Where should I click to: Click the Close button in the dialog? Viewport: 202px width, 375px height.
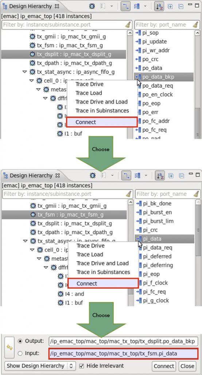[x=187, y=366]
